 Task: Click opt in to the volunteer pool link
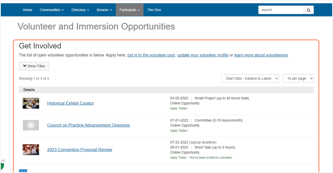151,55
